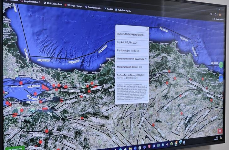
Task: Switch to the BEUN Captive Portal tab
Action: (x=54, y=3)
